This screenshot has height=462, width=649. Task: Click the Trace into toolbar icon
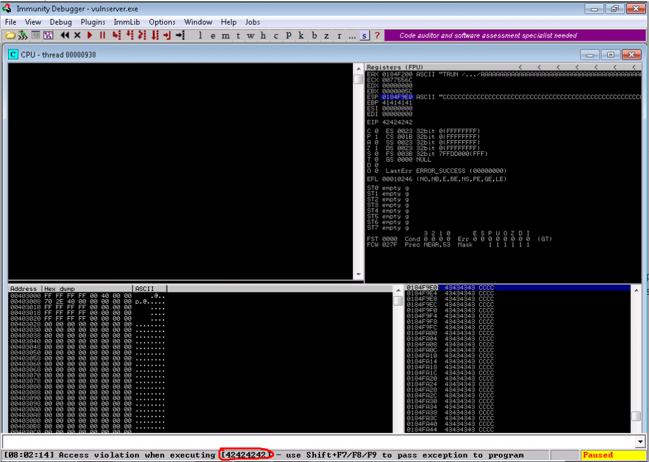click(x=142, y=35)
